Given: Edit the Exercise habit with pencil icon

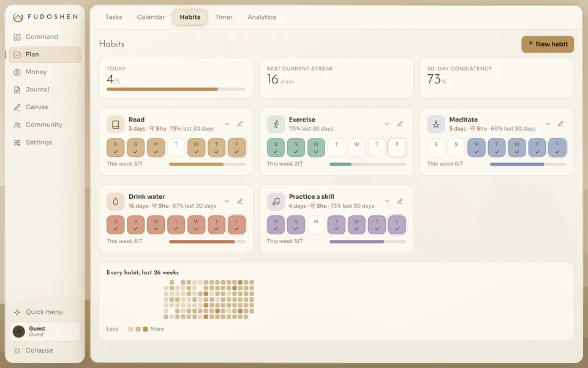Looking at the screenshot, I should coord(400,124).
